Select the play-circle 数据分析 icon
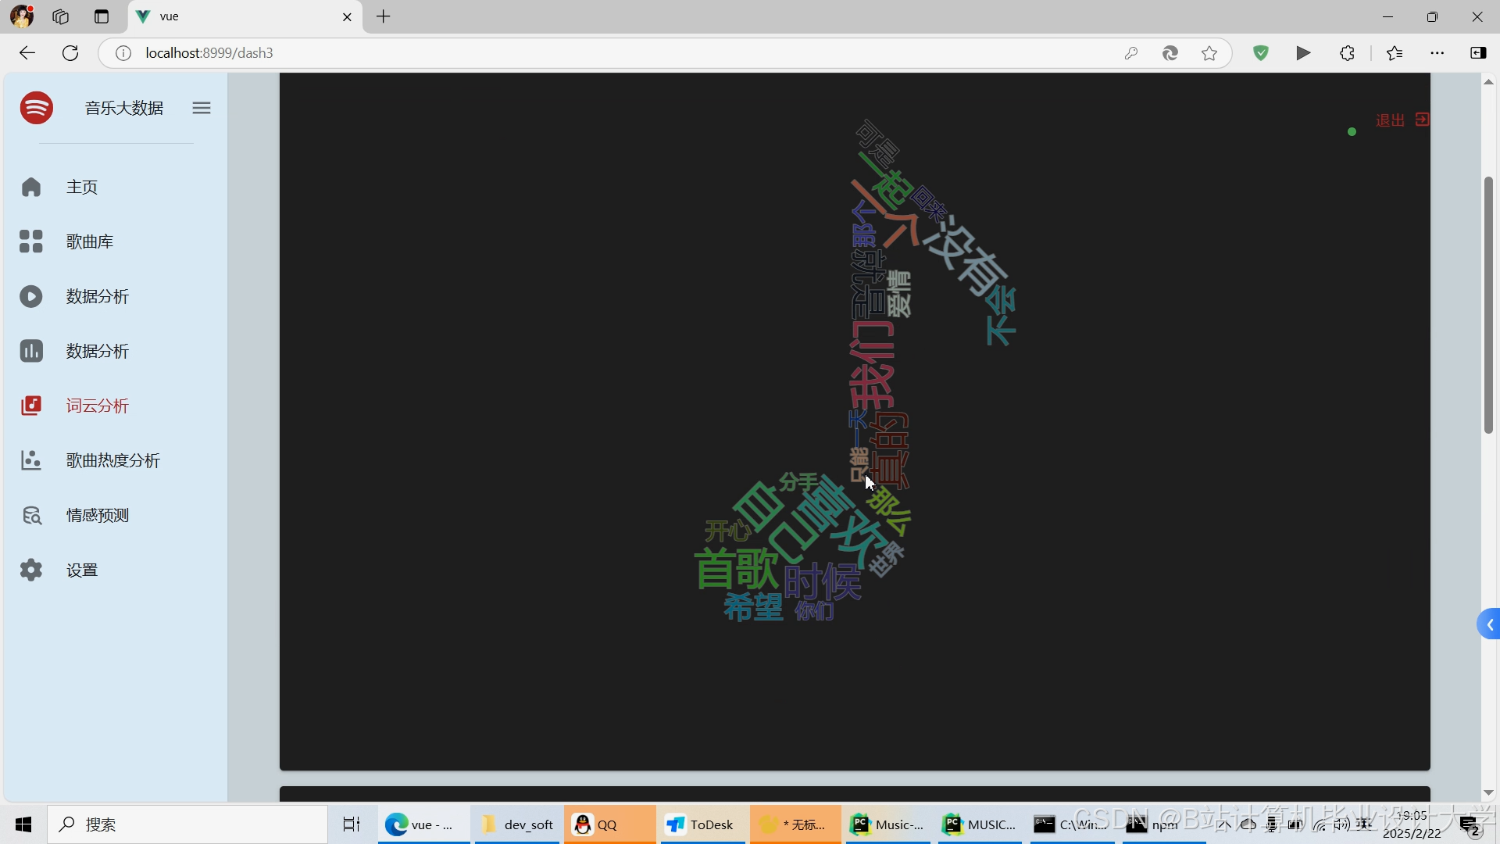 31,296
